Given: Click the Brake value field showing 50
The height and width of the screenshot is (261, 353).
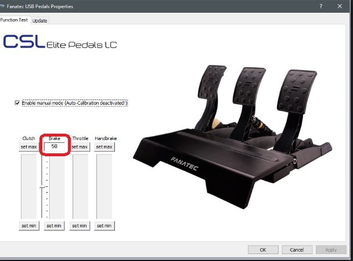Looking at the screenshot, I should click(x=55, y=147).
